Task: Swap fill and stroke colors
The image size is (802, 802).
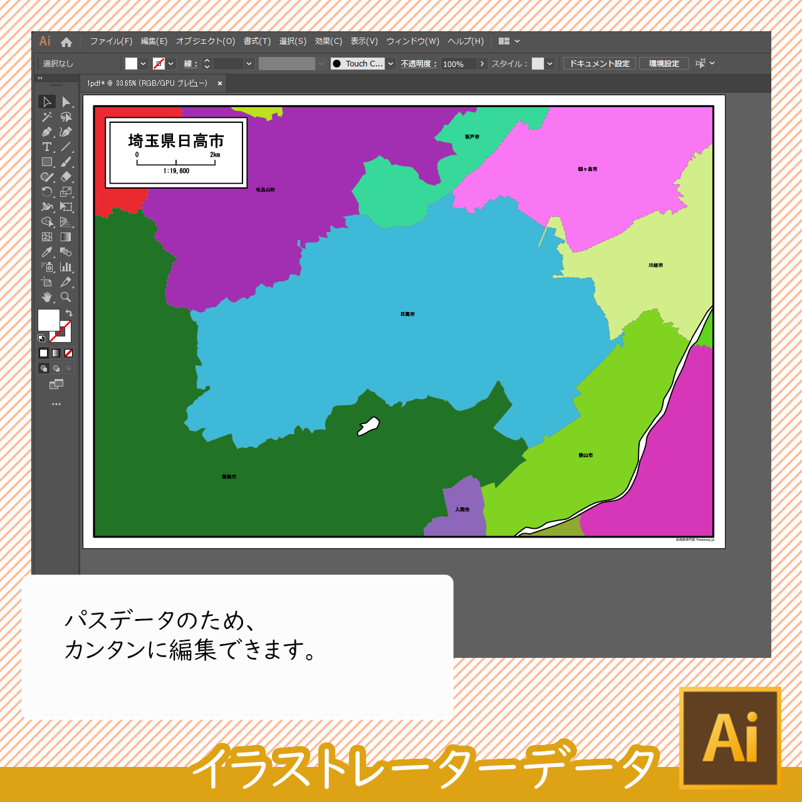Action: pyautogui.click(x=69, y=313)
